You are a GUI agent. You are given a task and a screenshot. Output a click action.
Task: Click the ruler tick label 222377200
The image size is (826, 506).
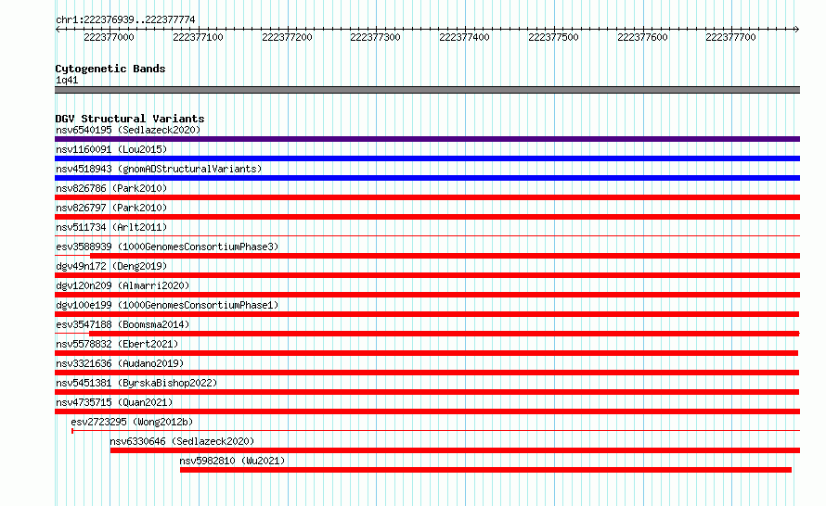[x=287, y=37]
